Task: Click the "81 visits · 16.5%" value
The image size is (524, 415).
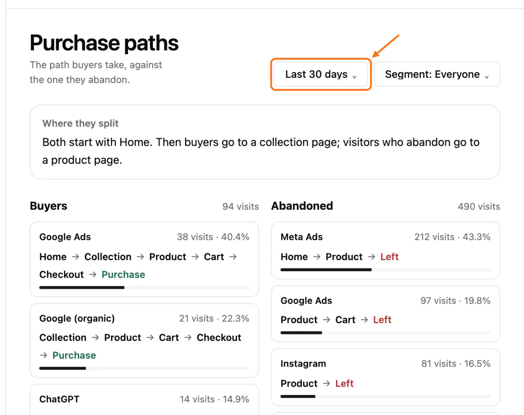Action: pyautogui.click(x=456, y=364)
